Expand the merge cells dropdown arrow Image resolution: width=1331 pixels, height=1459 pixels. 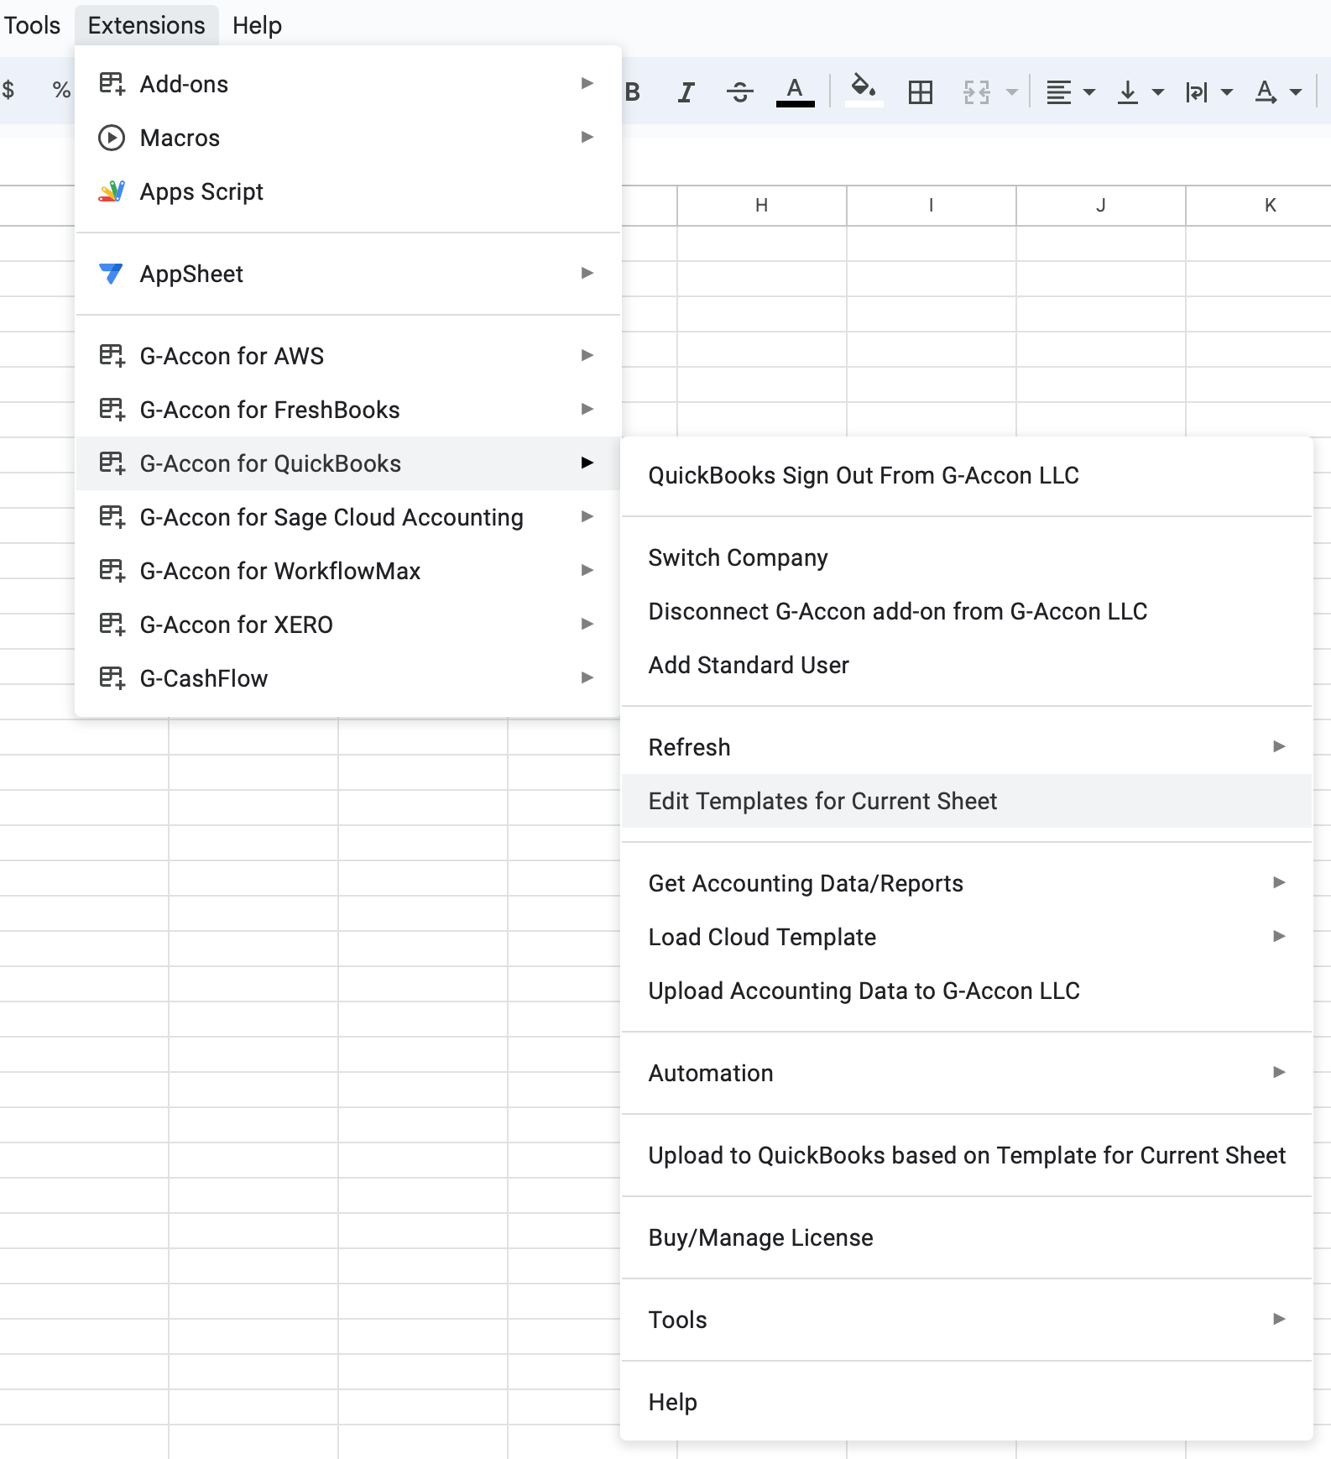1012,92
